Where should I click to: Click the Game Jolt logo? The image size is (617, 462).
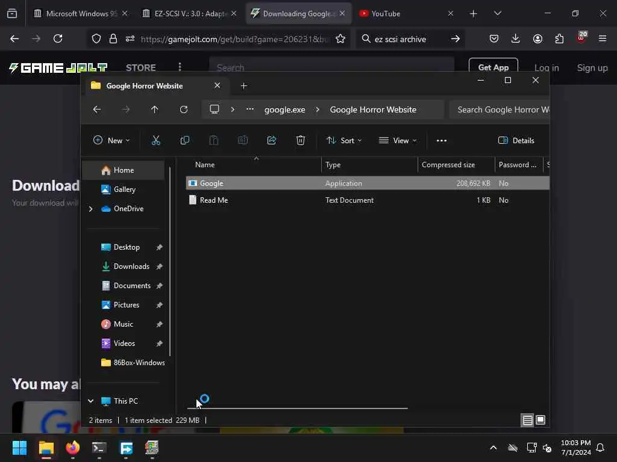coord(58,67)
